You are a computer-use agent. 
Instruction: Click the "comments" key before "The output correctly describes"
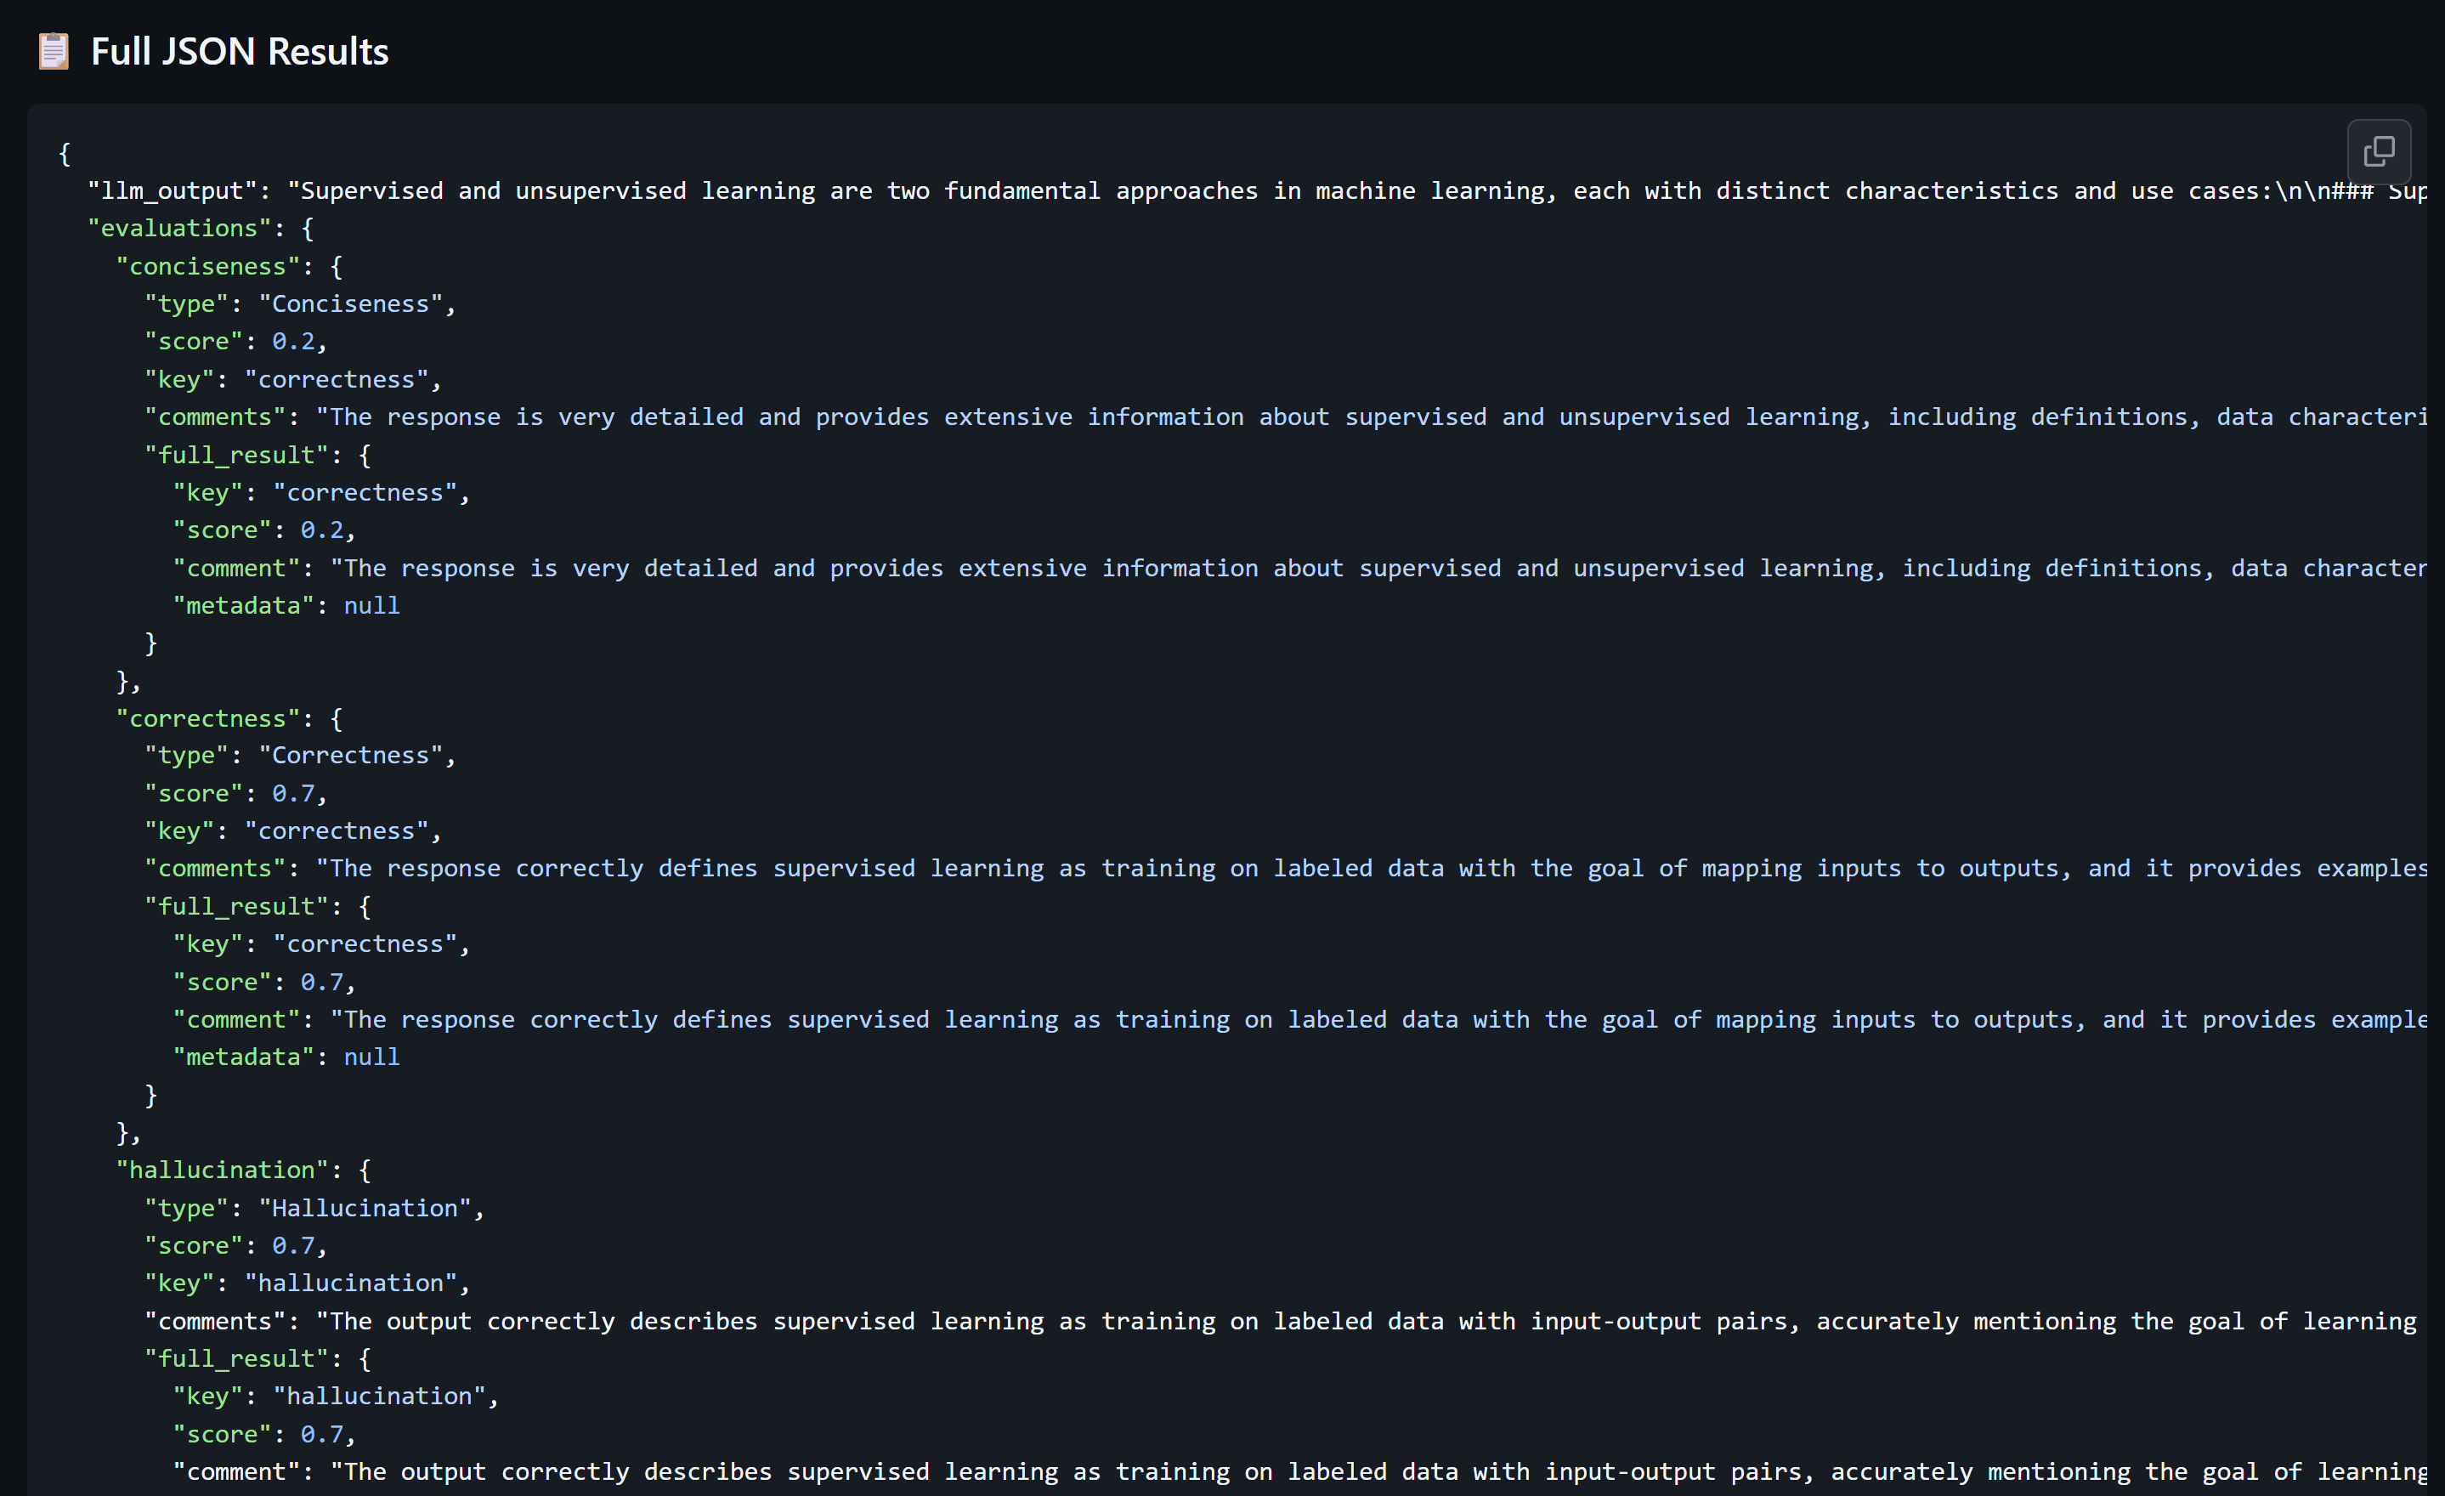[215, 1321]
